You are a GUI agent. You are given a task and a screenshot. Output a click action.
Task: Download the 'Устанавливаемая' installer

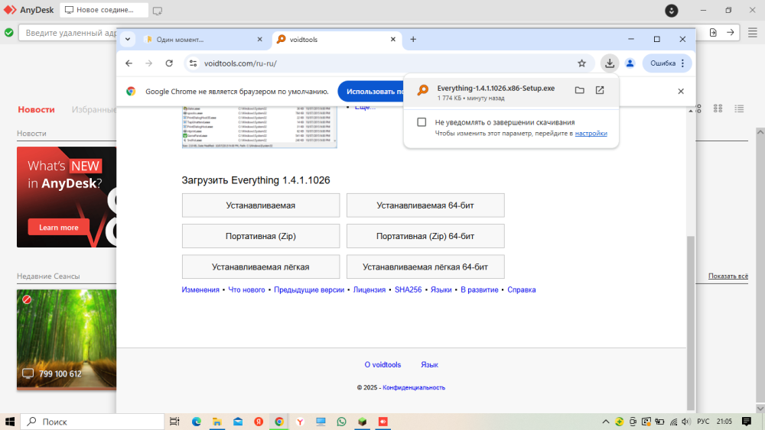261,205
